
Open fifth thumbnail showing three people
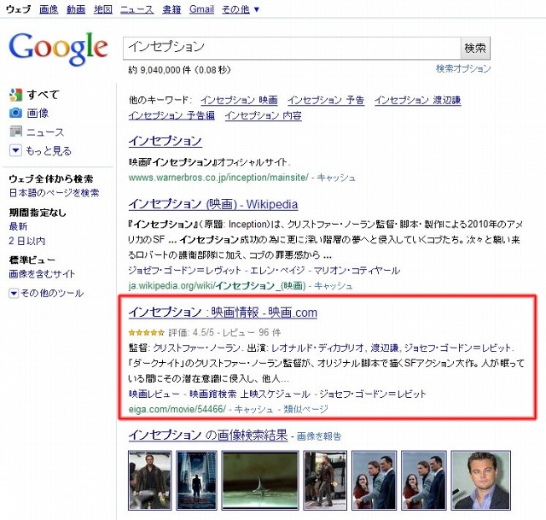375,480
